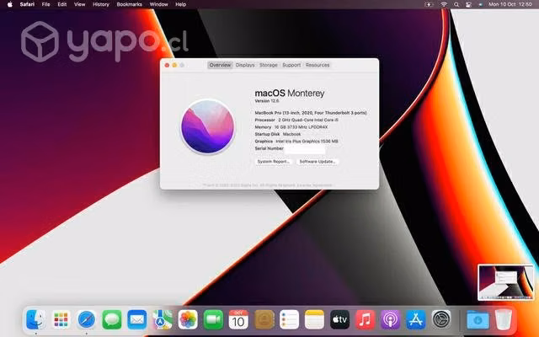Open Downloads folder in the Dock
This screenshot has height=337, width=539.
pos(478,319)
